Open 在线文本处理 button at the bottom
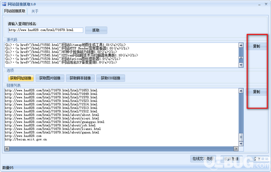 coord(203,158)
